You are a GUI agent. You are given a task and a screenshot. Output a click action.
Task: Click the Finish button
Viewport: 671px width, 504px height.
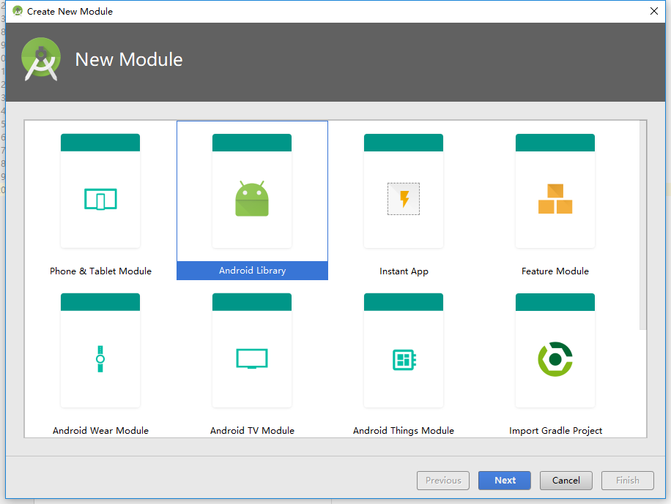[x=628, y=481]
